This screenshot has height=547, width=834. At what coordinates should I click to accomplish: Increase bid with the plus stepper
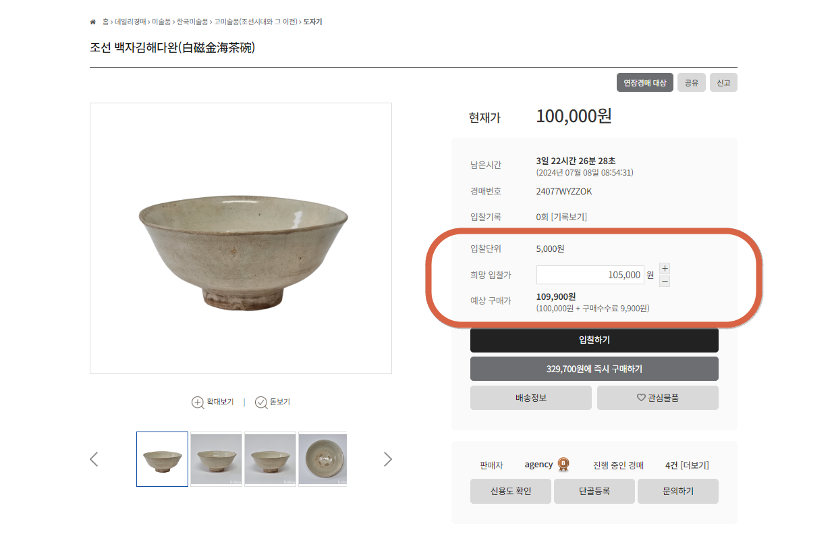pyautogui.click(x=665, y=268)
